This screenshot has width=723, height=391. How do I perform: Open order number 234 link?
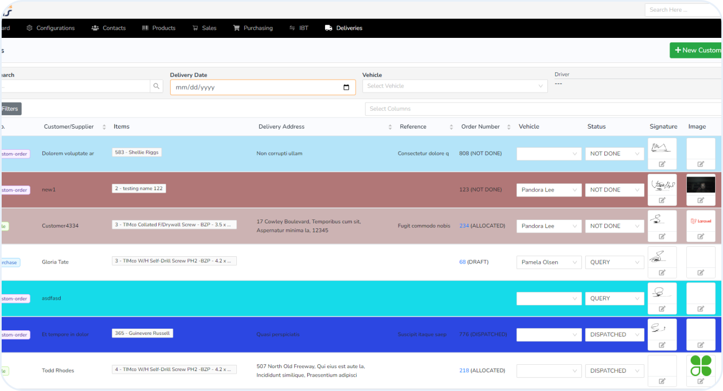pyautogui.click(x=464, y=226)
